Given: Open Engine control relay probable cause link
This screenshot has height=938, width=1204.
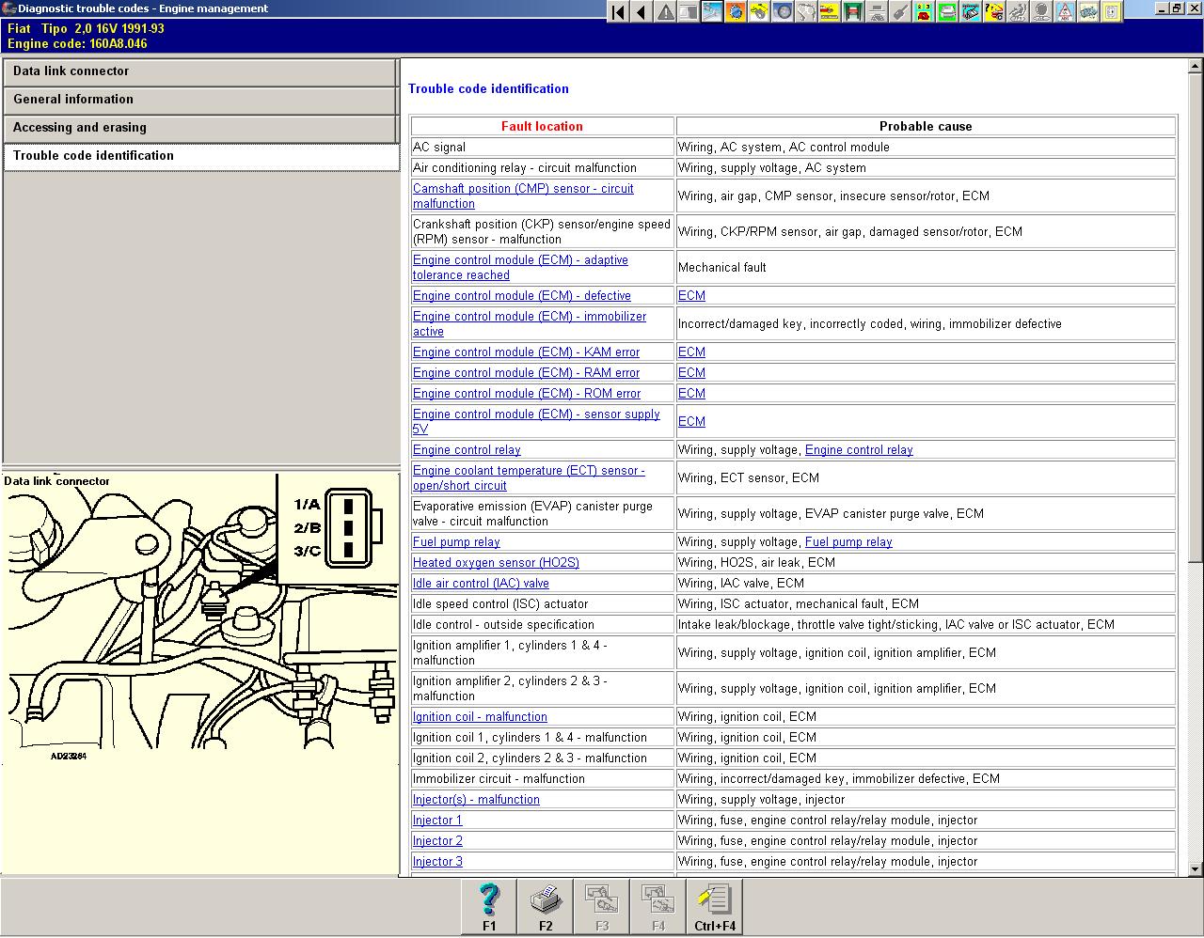Looking at the screenshot, I should coord(859,449).
